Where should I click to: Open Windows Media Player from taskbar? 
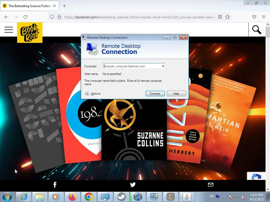[56, 197]
